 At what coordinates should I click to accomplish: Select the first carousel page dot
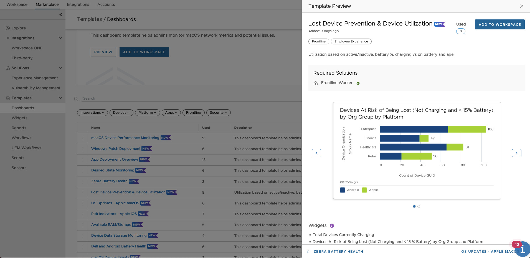(x=414, y=206)
